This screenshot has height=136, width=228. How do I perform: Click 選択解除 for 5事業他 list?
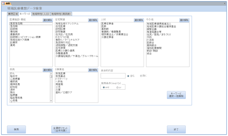click(x=93, y=70)
